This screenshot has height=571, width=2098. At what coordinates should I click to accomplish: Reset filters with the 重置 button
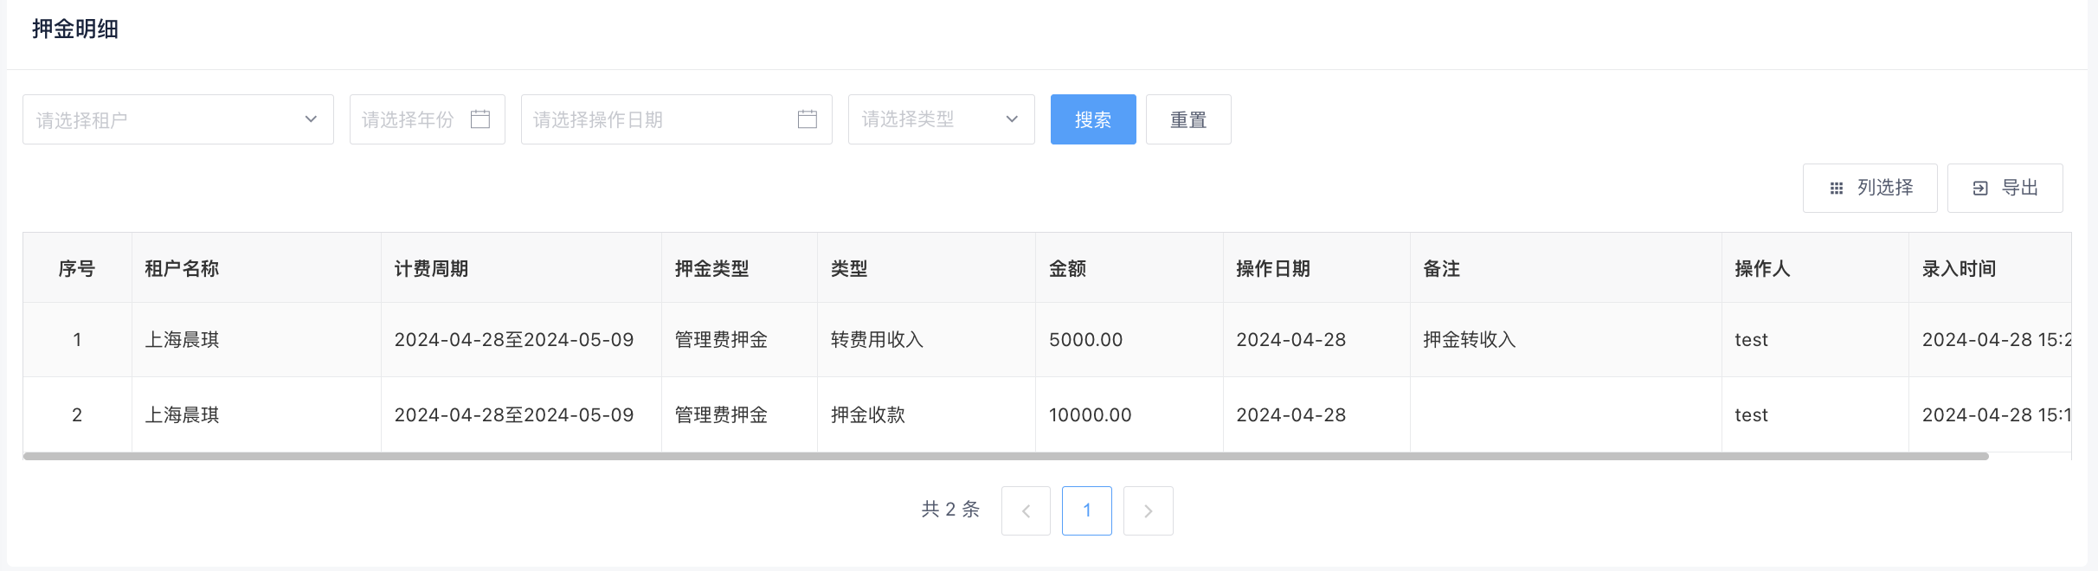point(1187,119)
